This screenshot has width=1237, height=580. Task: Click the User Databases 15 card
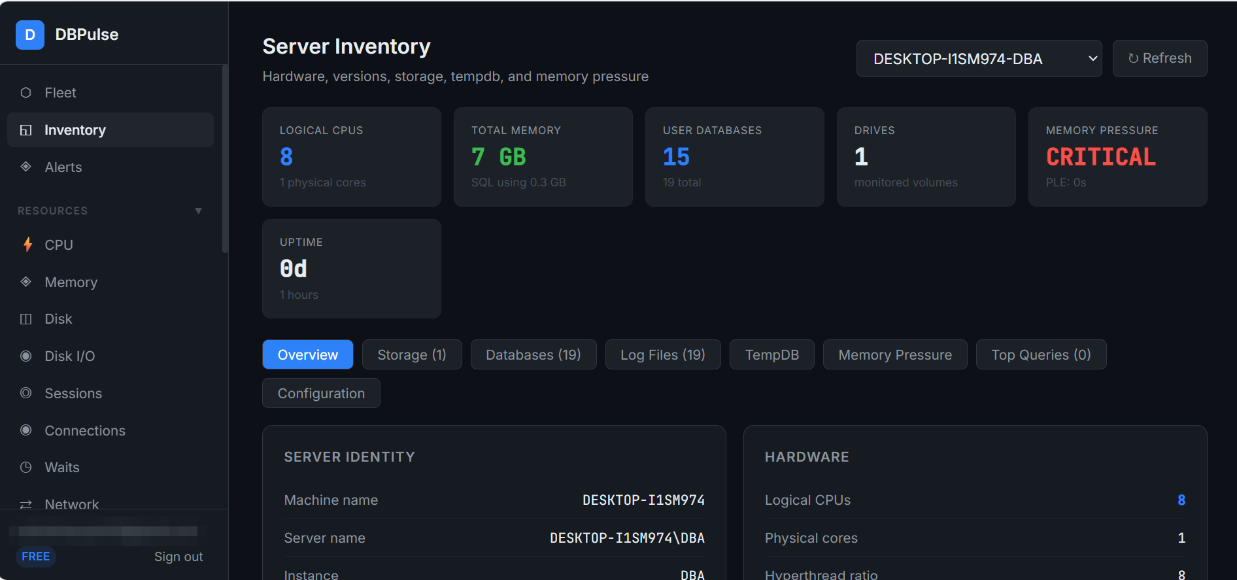click(735, 157)
